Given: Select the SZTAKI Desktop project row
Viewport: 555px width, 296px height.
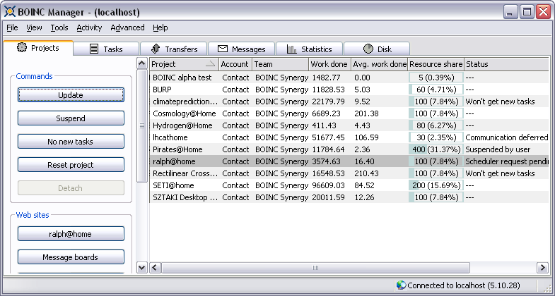Looking at the screenshot, I should coord(349,197).
